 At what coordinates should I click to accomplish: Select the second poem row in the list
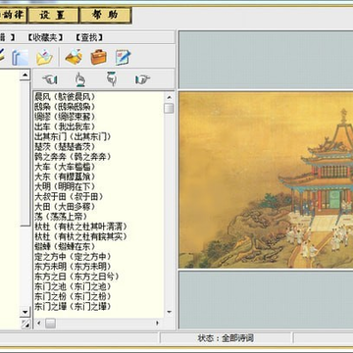65,107
